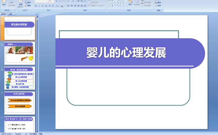
Task: Open the Paragraph group dialog launcher
Action: click(105, 10)
